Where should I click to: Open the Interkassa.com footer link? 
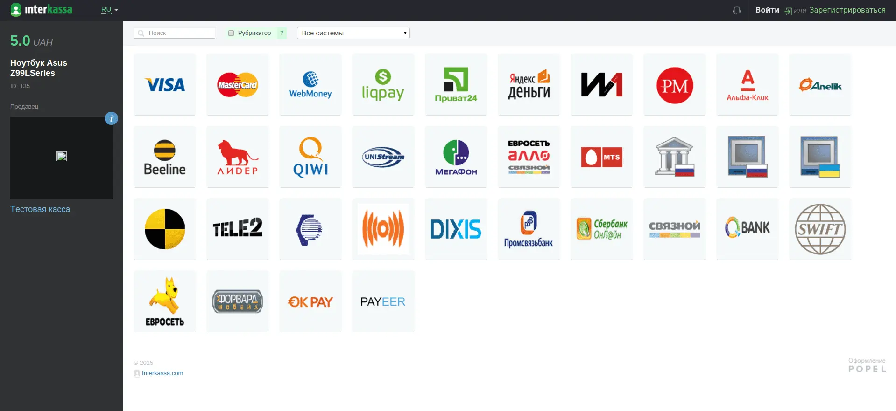point(162,373)
